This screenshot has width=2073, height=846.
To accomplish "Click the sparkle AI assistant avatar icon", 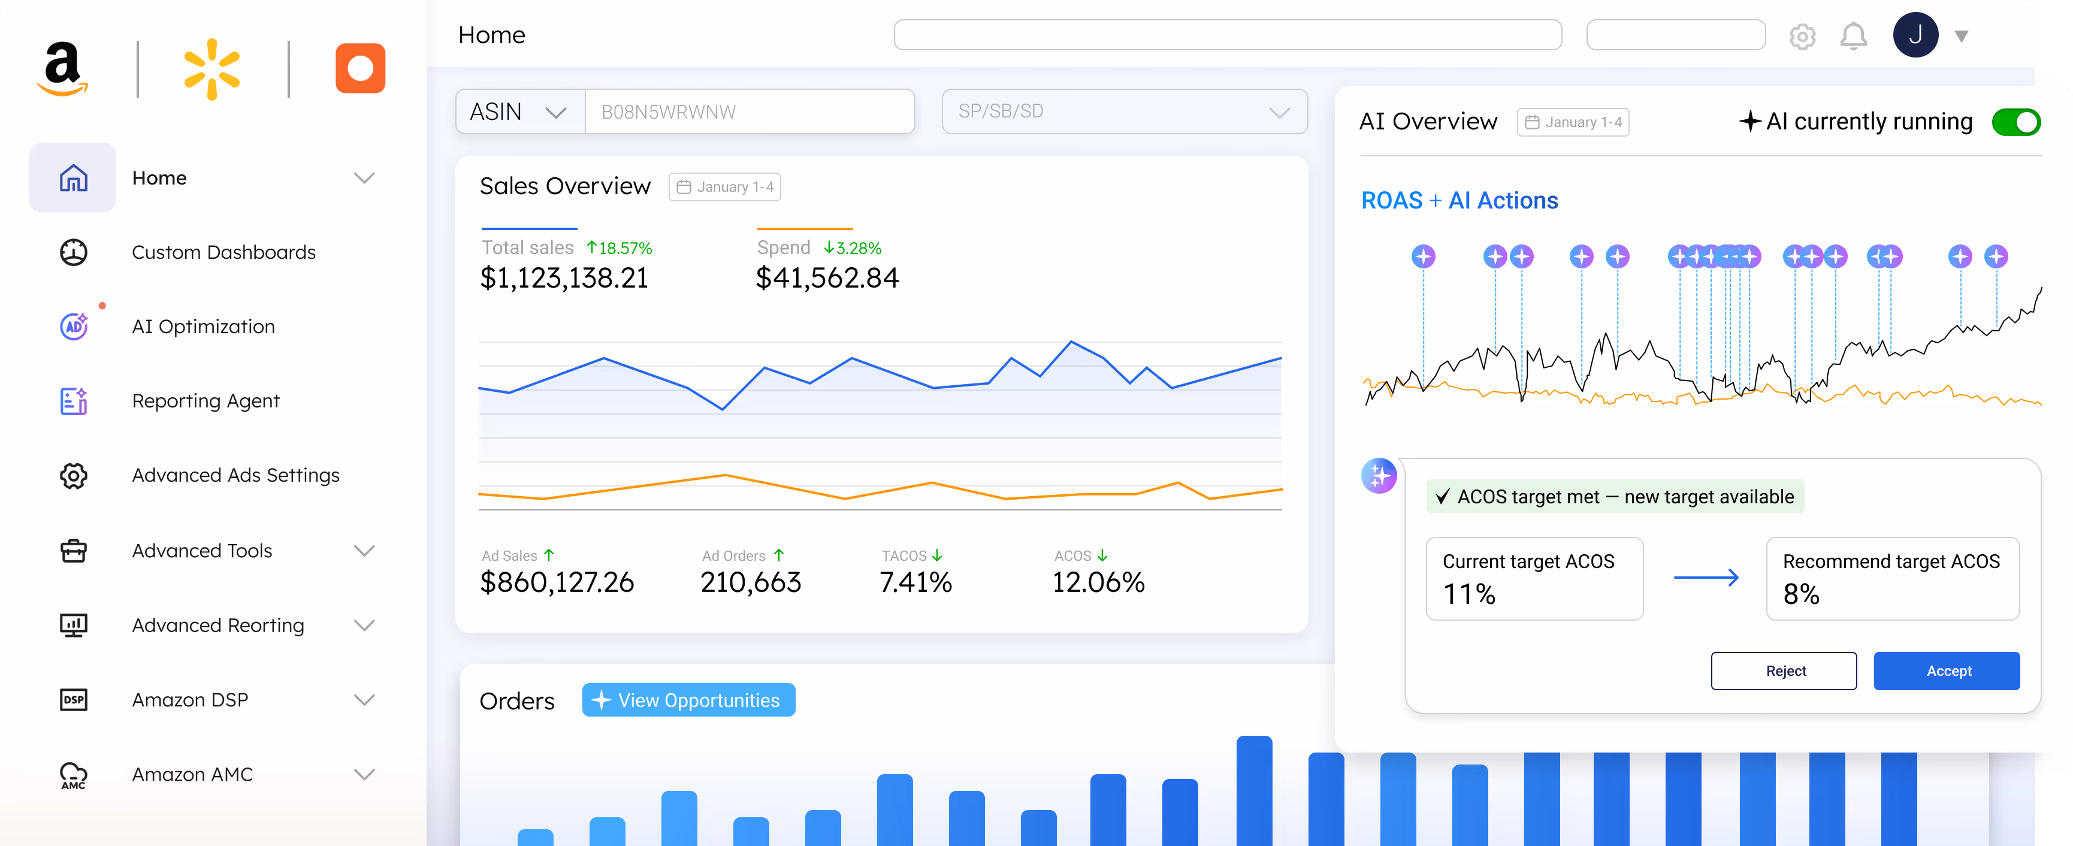I will coord(1379,476).
